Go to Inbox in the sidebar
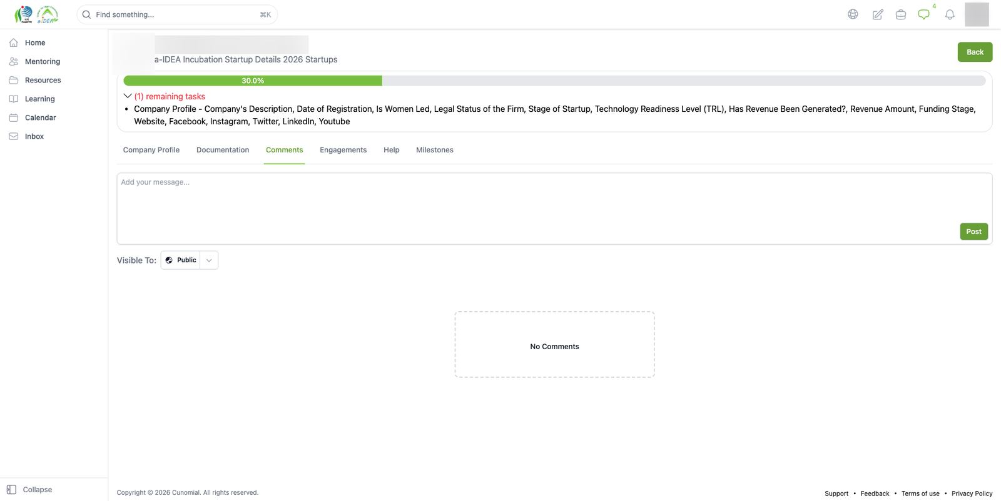The height and width of the screenshot is (501, 1001). point(34,136)
